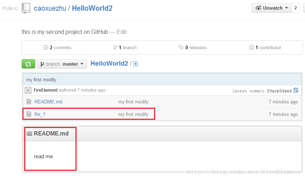
Task: Open the Unwatch dropdown arrow
Action: pyautogui.click(x=286, y=8)
